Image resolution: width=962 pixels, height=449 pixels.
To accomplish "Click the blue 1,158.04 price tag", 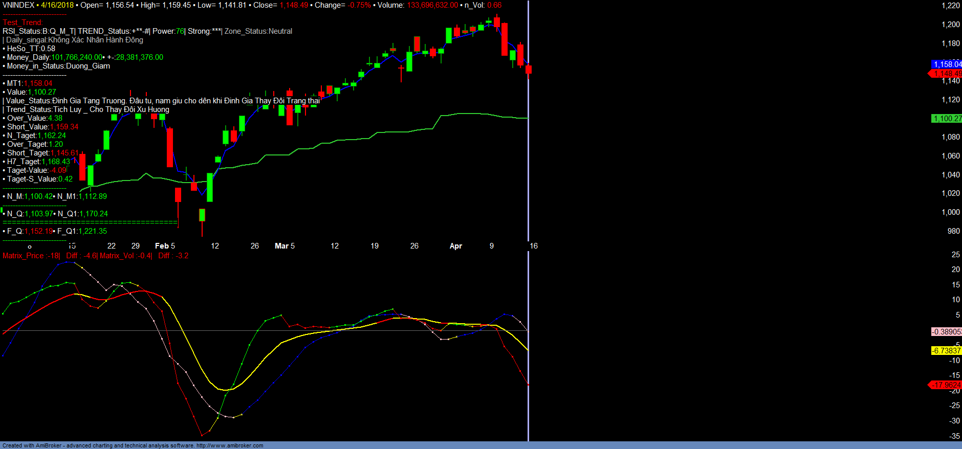I will coord(946,64).
